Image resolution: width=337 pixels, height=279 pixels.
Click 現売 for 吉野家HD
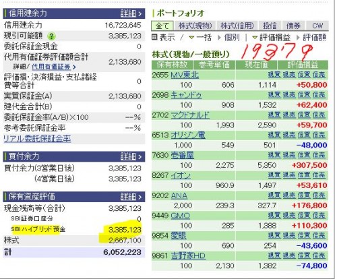(289, 255)
